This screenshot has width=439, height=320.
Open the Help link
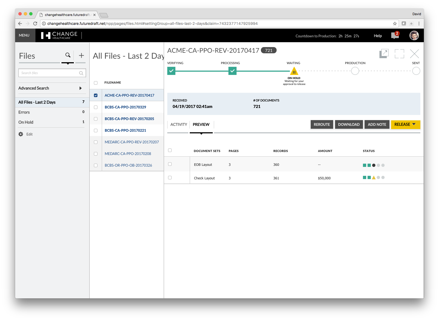[378, 36]
